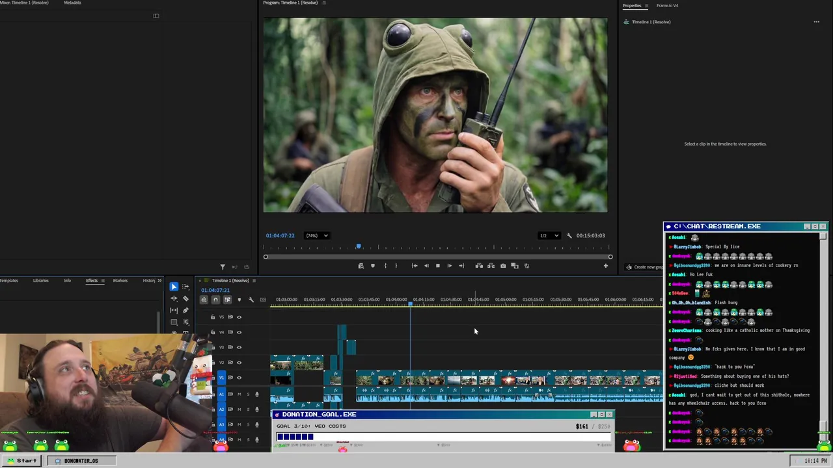The image size is (833, 468).
Task: Open Effects panel menu
Action: click(103, 281)
